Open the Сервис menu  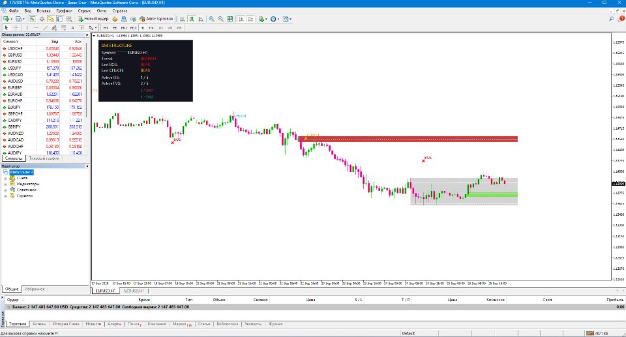(84, 11)
